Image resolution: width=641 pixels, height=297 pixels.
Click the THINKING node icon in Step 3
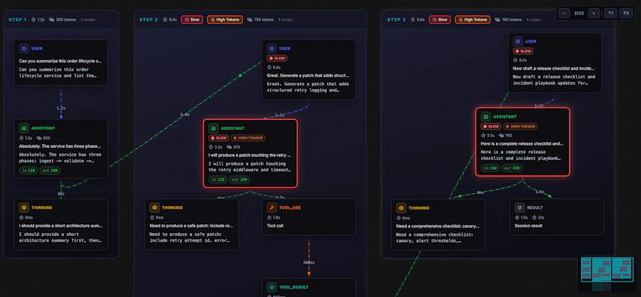point(401,207)
